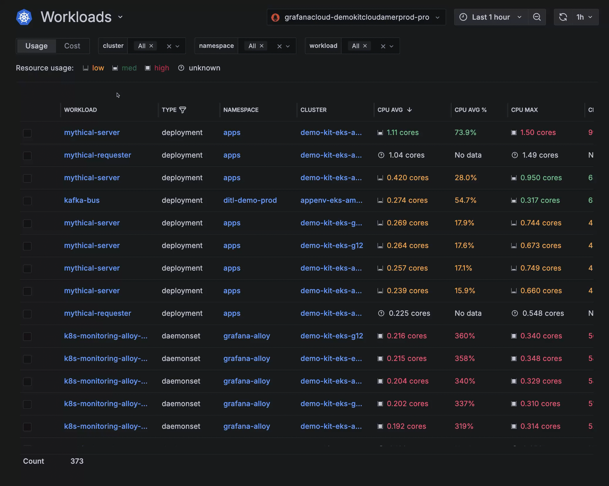Click the TYPE column filter icon
This screenshot has width=609, height=486.
pos(183,110)
